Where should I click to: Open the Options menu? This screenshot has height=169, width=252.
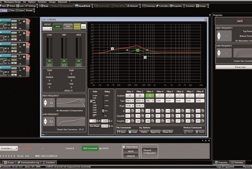[x=31, y=2]
